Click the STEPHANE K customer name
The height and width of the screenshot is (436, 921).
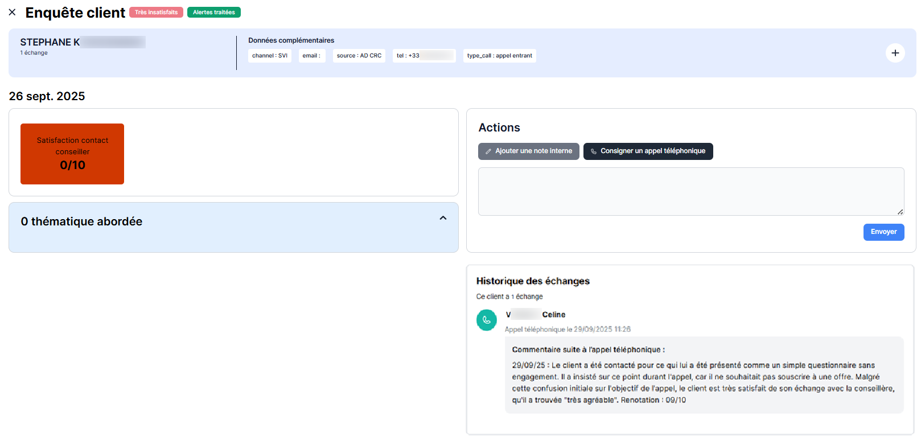(50, 42)
